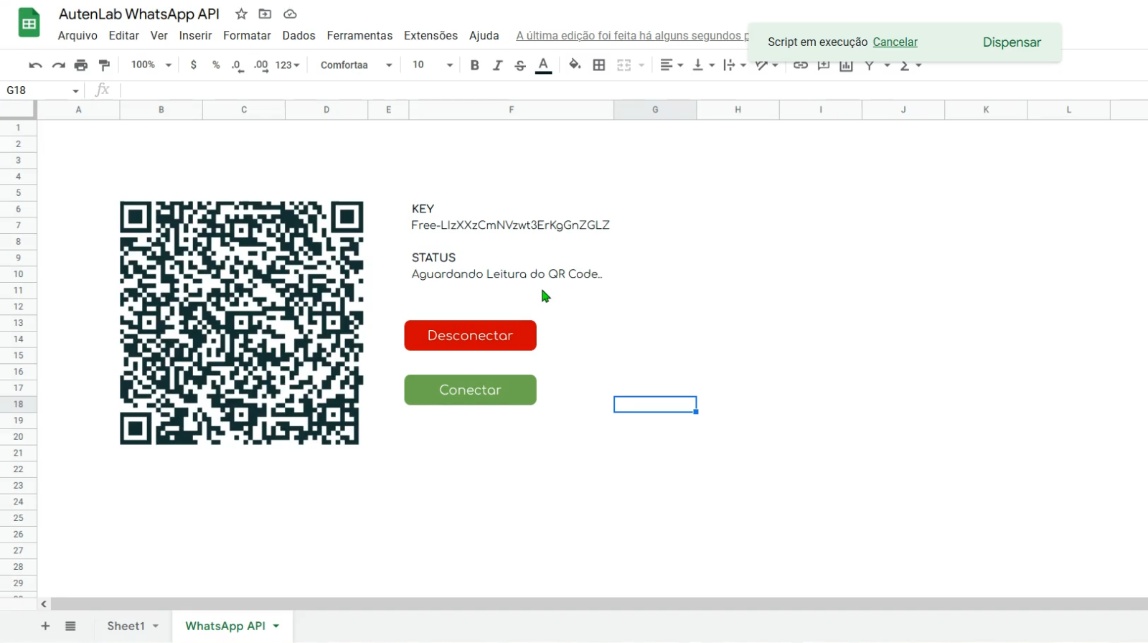Insert a link with the chain icon
The width and height of the screenshot is (1148, 643).
click(801, 65)
